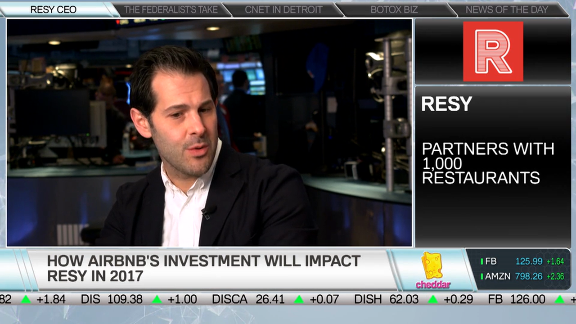Open the NEWS OF THE DAY segment
The height and width of the screenshot is (324, 576).
[507, 9]
